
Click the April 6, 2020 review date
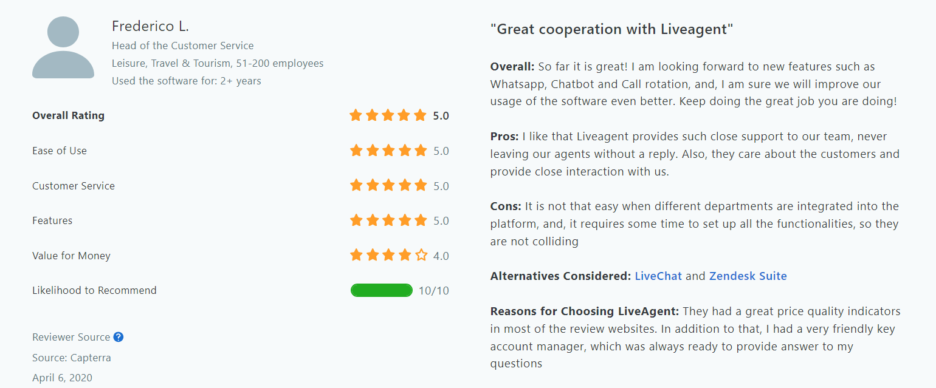[62, 378]
